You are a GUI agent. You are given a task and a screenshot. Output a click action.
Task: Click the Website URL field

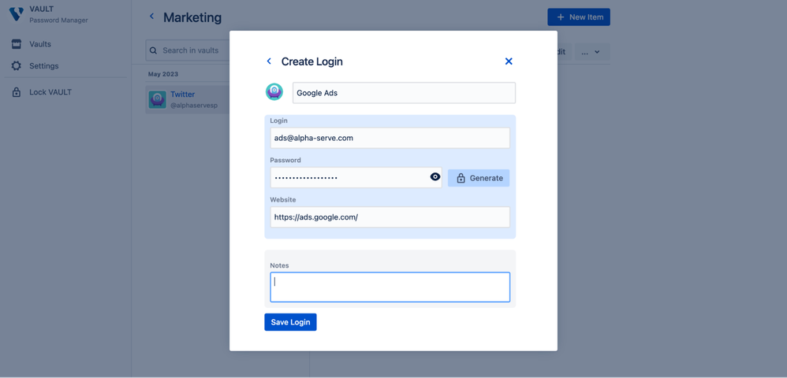[390, 217]
